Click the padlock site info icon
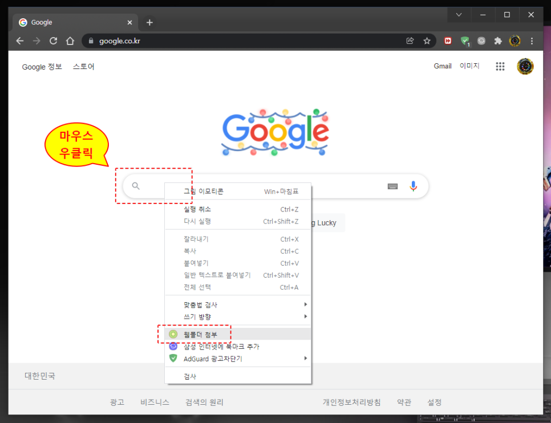Image resolution: width=551 pixels, height=423 pixels. (91, 40)
